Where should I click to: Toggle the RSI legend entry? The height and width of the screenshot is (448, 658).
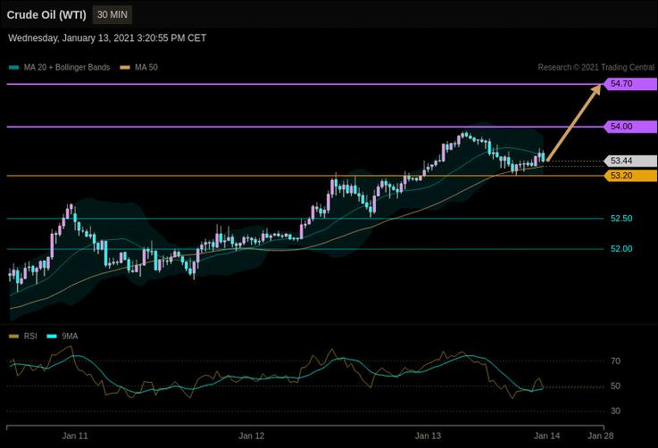click(23, 336)
